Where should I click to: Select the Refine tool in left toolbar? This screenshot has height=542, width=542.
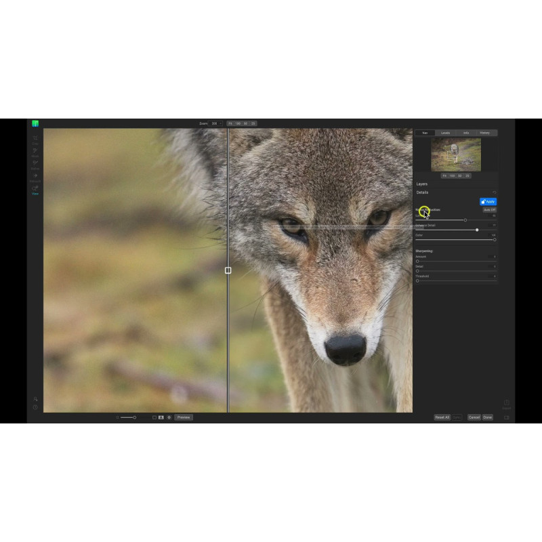(x=35, y=164)
